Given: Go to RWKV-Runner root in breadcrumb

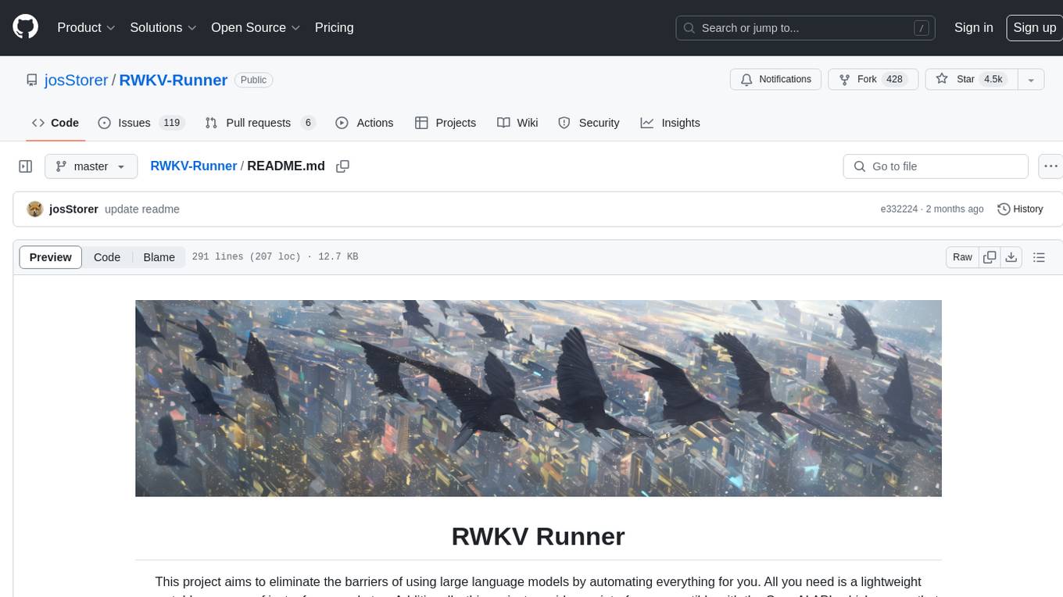Looking at the screenshot, I should 194,166.
